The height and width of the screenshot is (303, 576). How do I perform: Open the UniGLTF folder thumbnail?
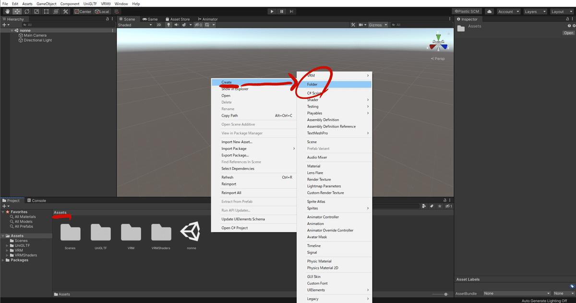100,232
